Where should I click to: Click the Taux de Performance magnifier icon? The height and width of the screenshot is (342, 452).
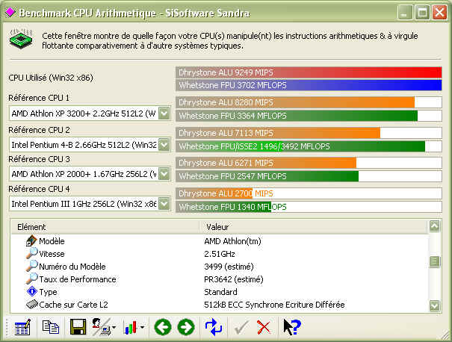pos(31,279)
